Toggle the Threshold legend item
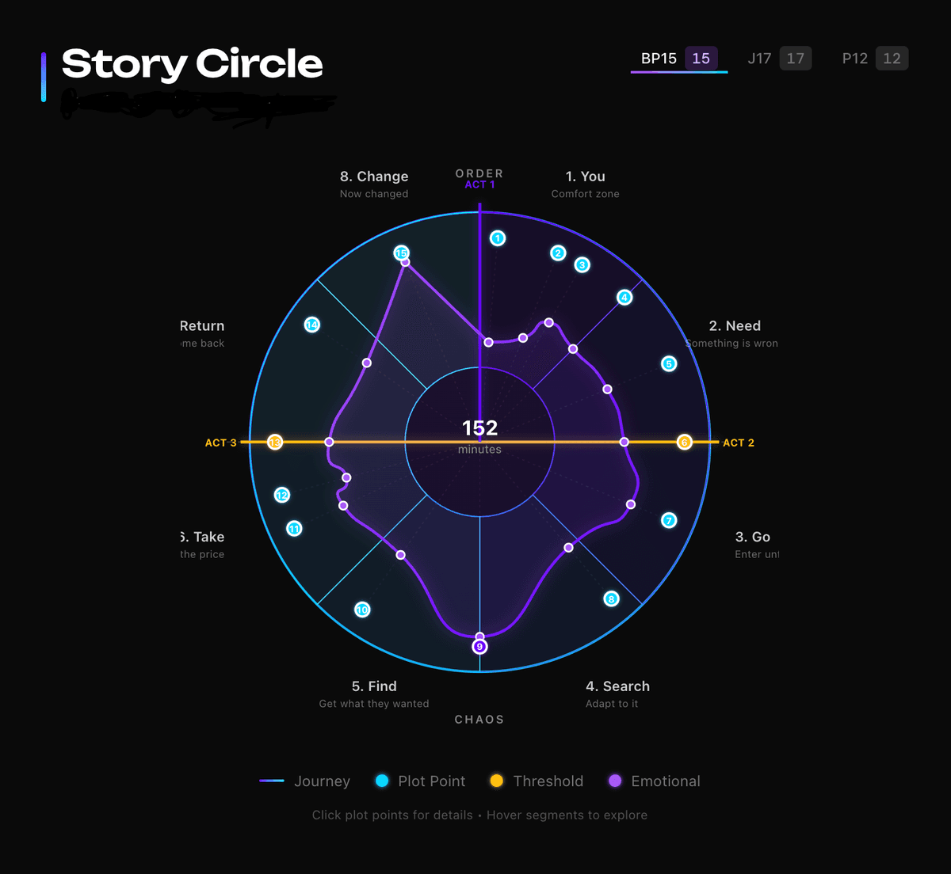Viewport: 951px width, 874px height. click(537, 781)
